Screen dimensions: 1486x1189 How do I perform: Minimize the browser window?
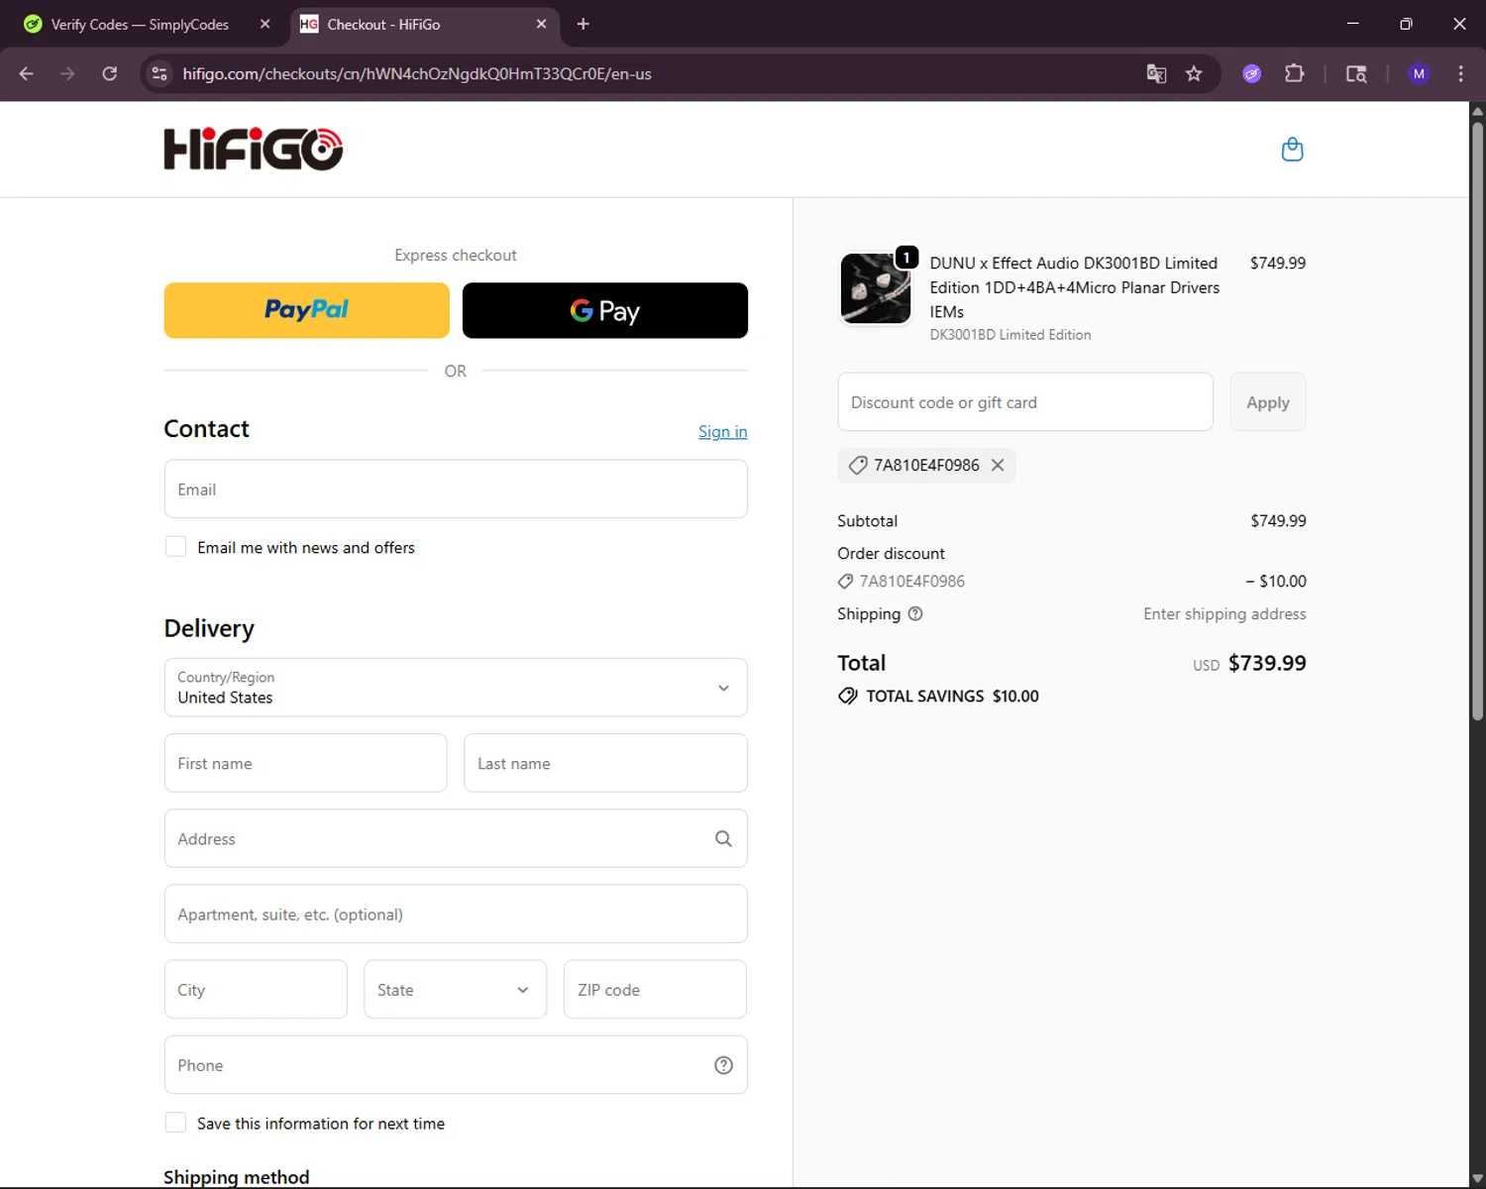1353,24
